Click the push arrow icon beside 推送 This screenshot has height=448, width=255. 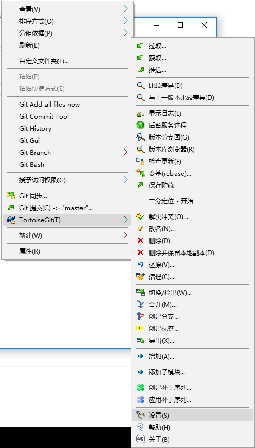(x=140, y=70)
